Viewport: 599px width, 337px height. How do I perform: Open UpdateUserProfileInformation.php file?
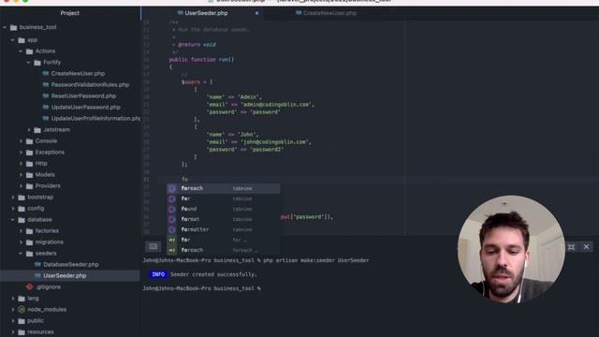click(x=95, y=119)
